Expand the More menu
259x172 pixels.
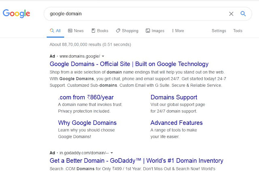coord(178,31)
